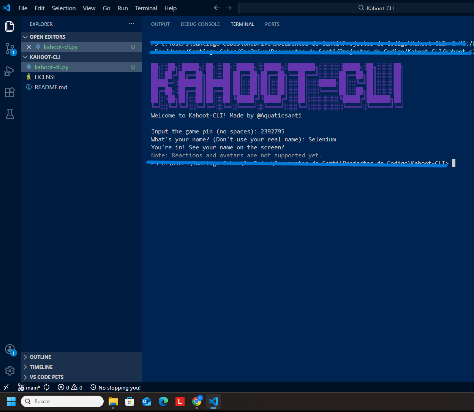Image resolution: width=474 pixels, height=412 pixels.
Task: Open the Testing flask icon
Action: point(10,114)
